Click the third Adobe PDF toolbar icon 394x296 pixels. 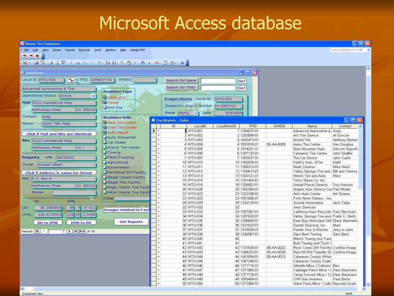[38, 56]
